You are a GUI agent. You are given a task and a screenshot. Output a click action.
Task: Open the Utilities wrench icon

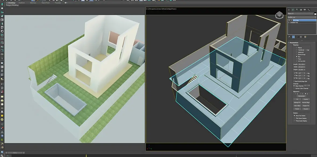tap(309, 10)
